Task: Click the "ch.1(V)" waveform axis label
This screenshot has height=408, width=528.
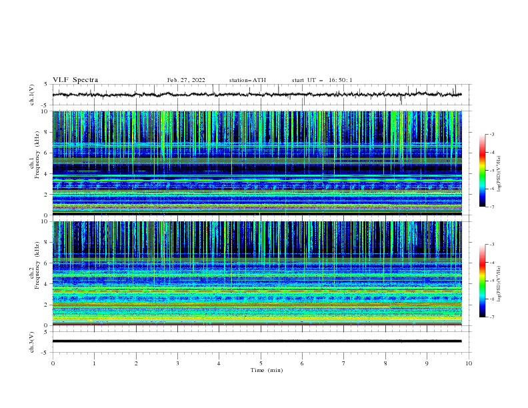Action: pyautogui.click(x=32, y=95)
